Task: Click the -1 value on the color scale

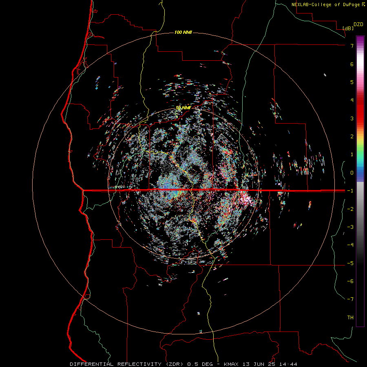Action: [x=350, y=191]
